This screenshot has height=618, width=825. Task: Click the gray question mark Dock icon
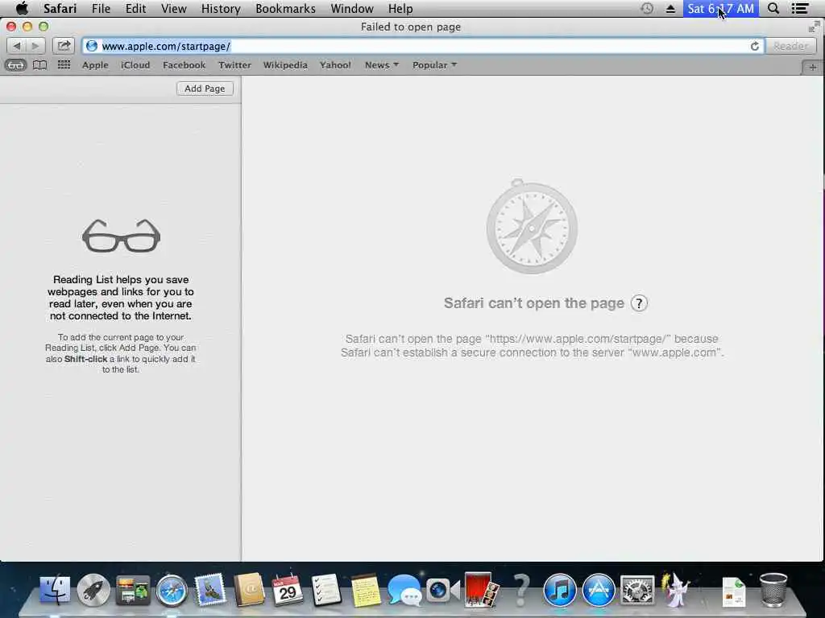pos(521,590)
